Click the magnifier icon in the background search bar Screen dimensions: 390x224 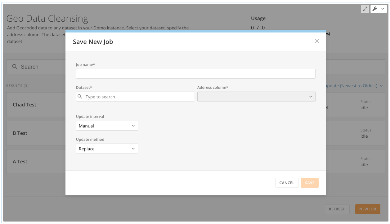coord(15,67)
